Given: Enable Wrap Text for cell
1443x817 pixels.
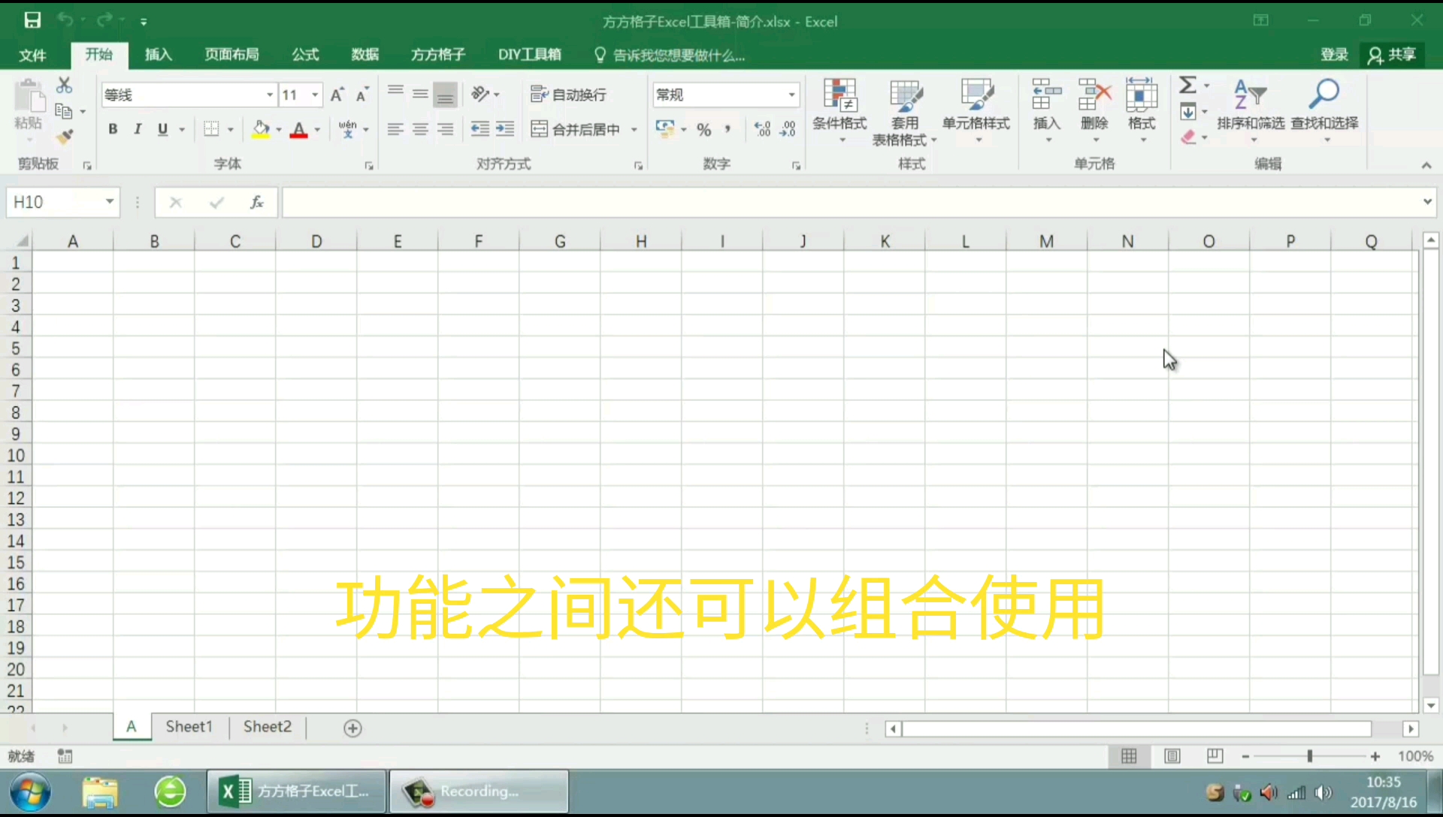Looking at the screenshot, I should click(x=568, y=95).
